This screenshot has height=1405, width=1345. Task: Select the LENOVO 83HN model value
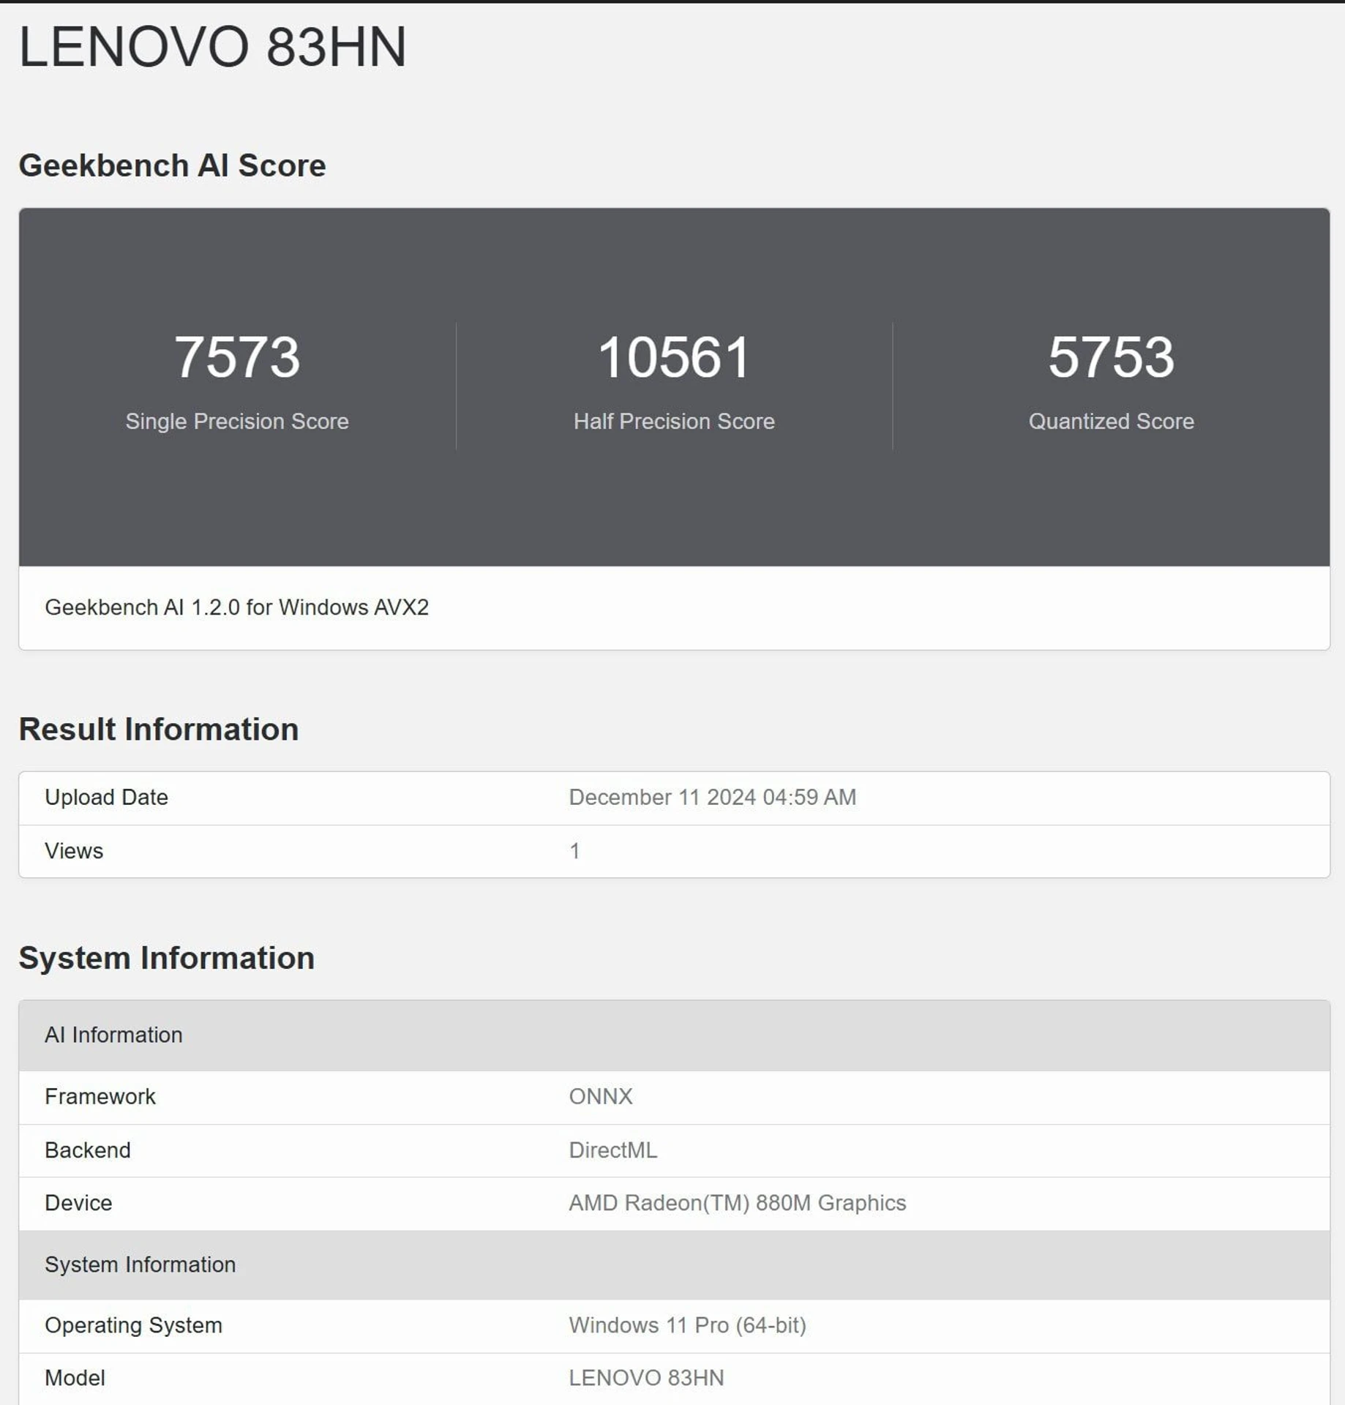click(x=646, y=1378)
